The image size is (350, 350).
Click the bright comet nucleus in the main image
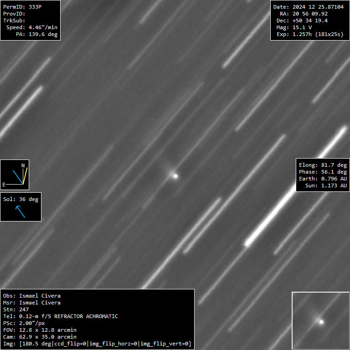(x=175, y=176)
